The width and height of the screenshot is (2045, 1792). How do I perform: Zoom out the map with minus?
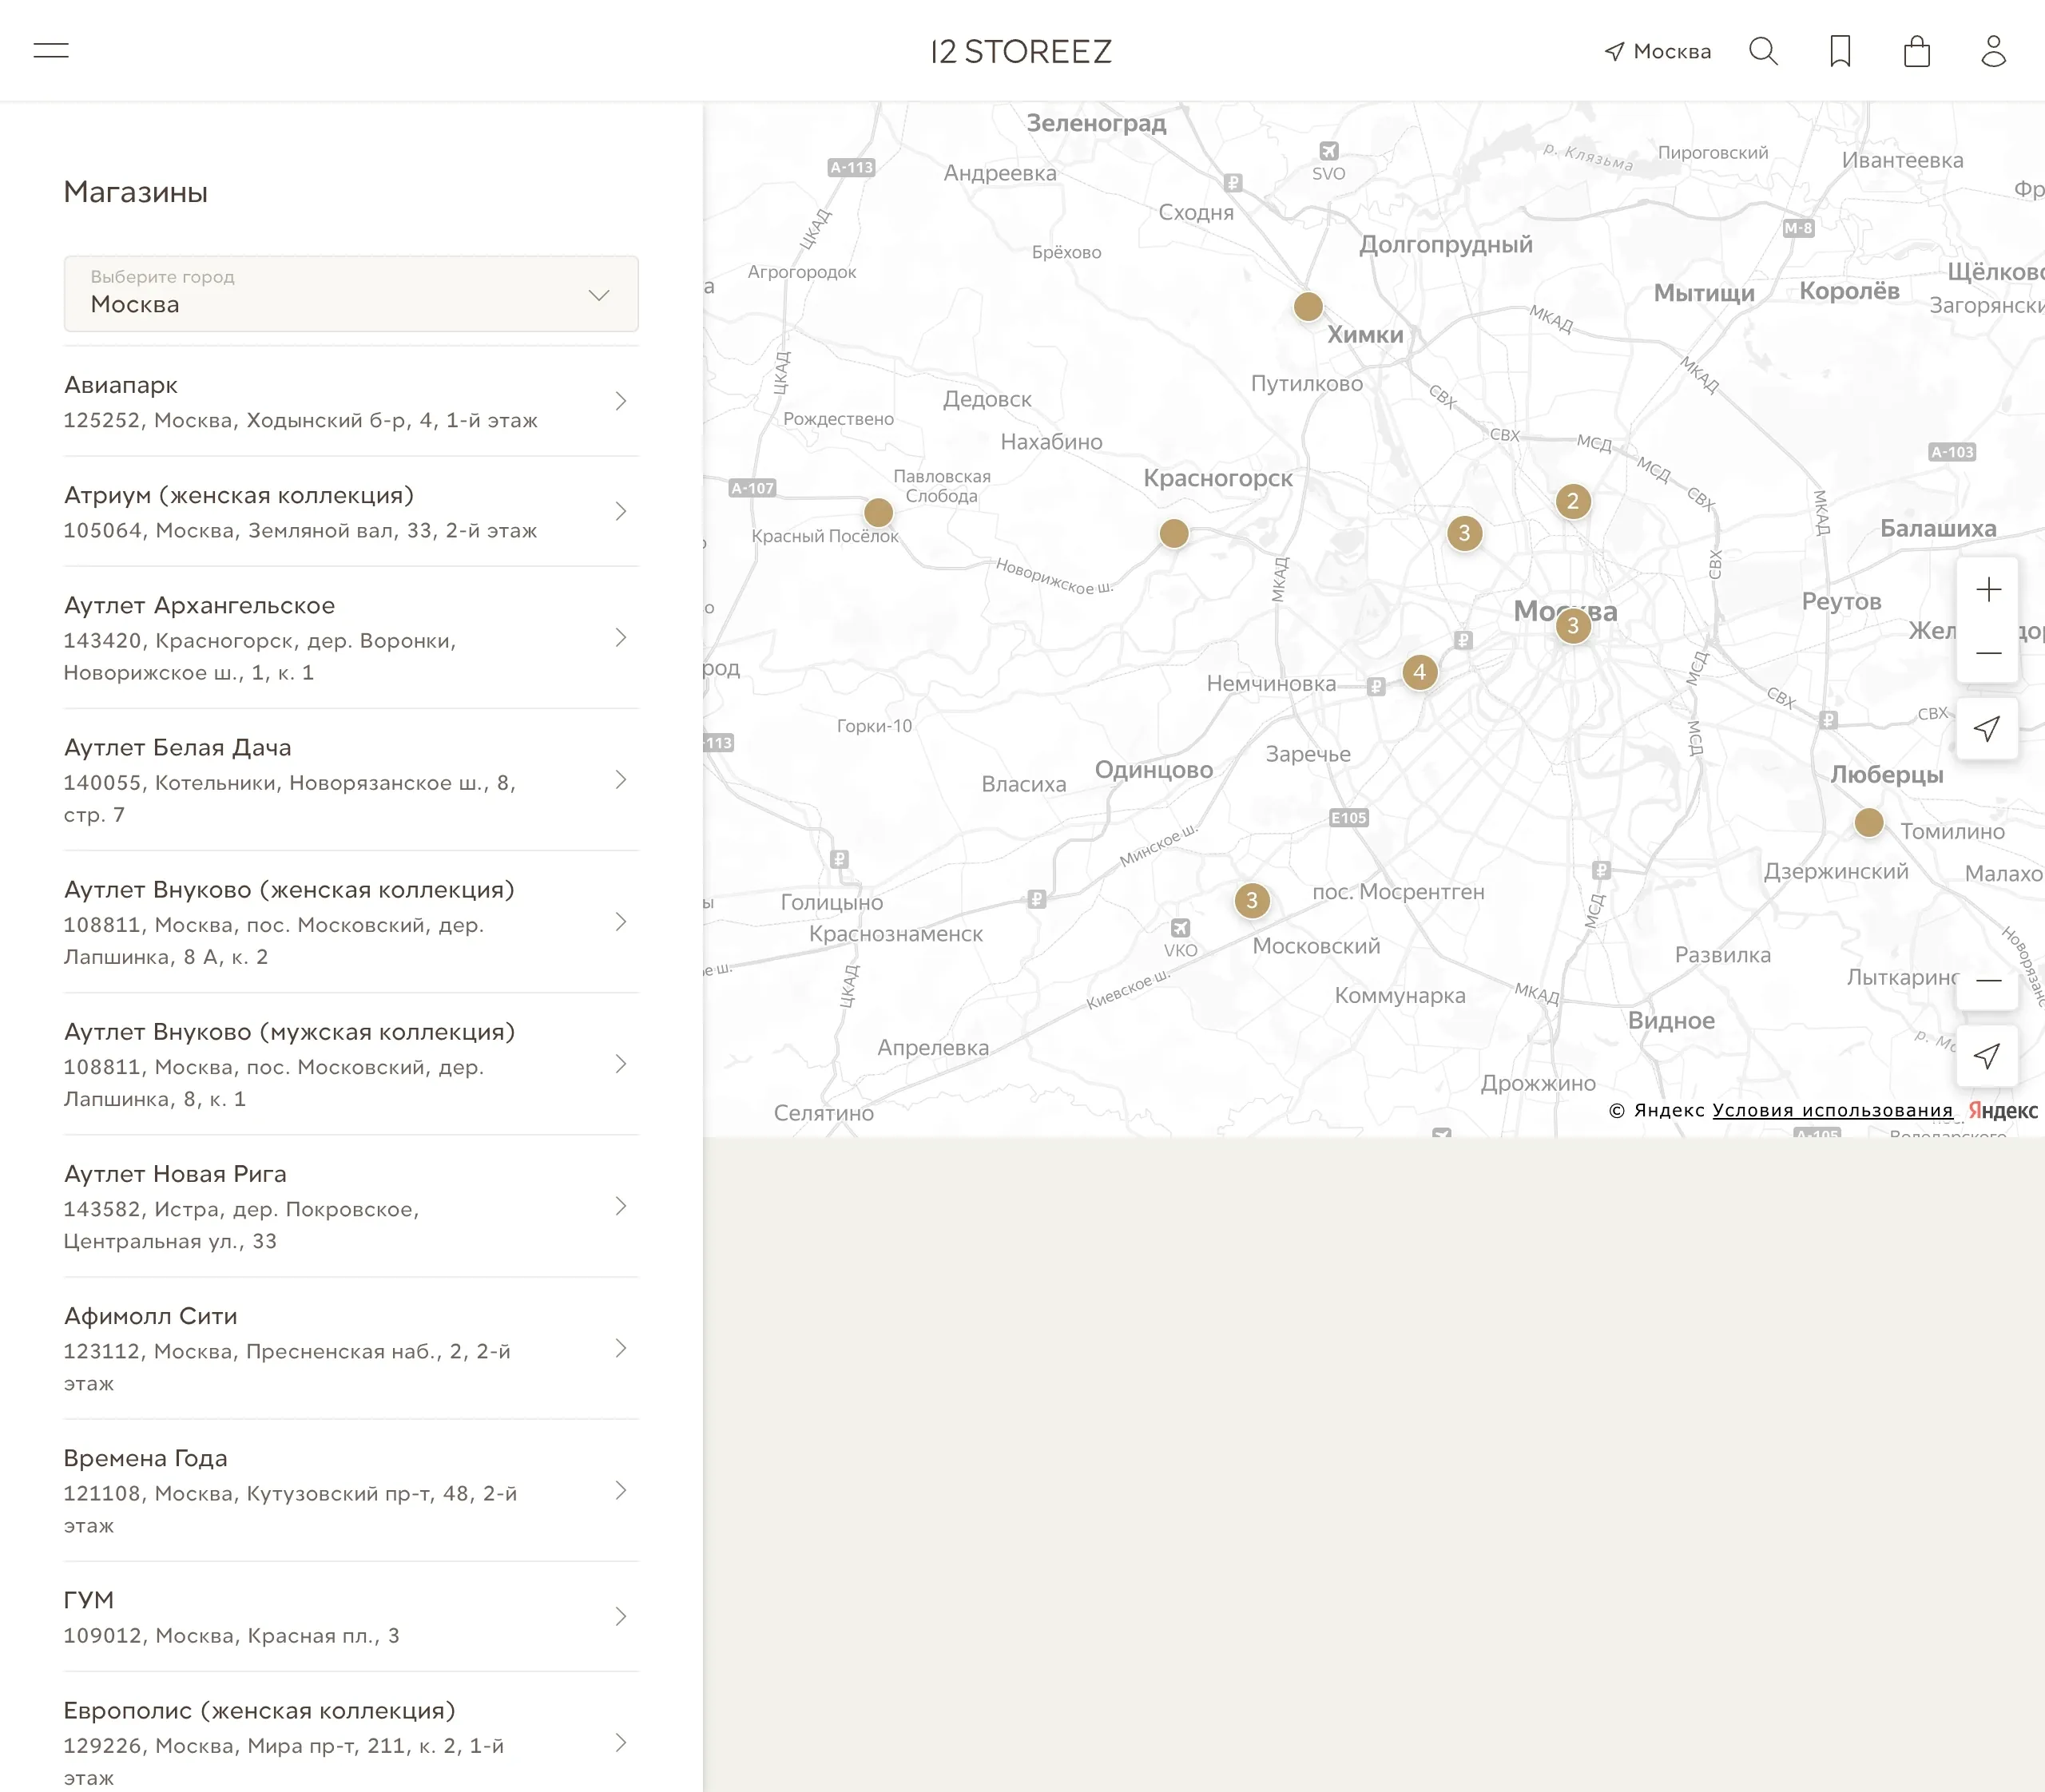pyautogui.click(x=1988, y=653)
